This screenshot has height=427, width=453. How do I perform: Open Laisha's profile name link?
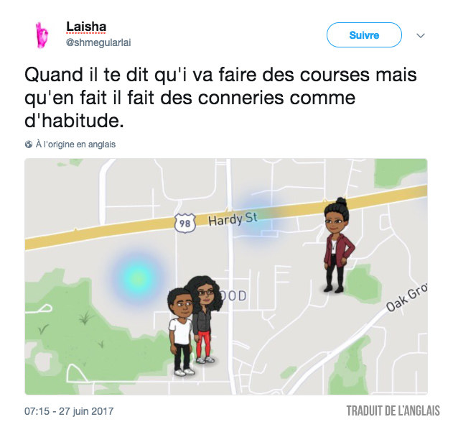tap(86, 27)
